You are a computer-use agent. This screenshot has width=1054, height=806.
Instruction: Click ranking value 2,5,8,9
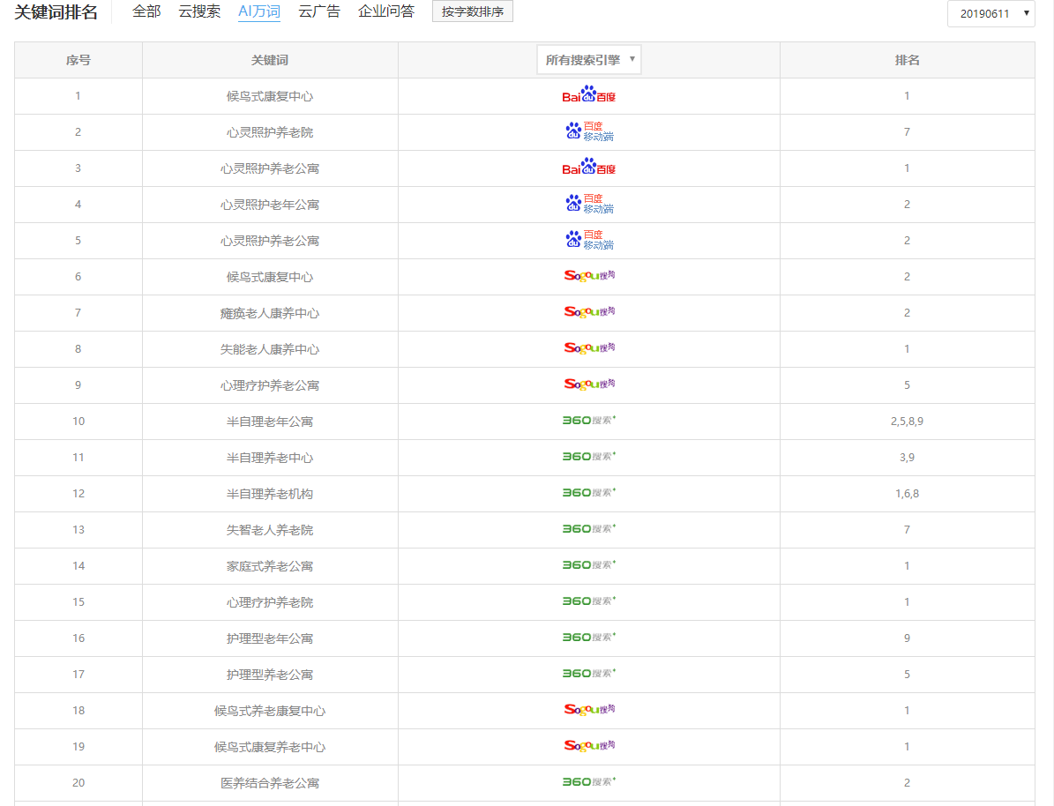click(x=907, y=422)
